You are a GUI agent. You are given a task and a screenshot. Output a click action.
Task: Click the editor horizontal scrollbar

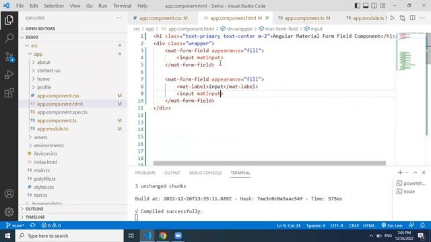(x=269, y=163)
